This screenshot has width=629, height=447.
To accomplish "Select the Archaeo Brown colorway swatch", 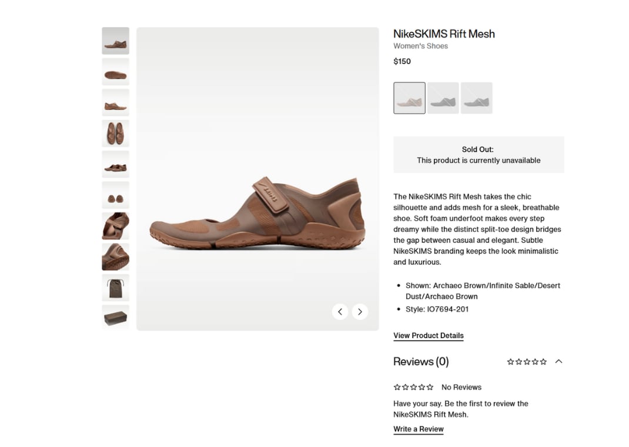I will pos(409,98).
